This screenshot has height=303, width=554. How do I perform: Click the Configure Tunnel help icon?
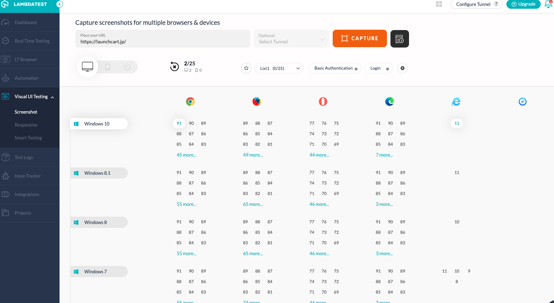[x=496, y=4]
